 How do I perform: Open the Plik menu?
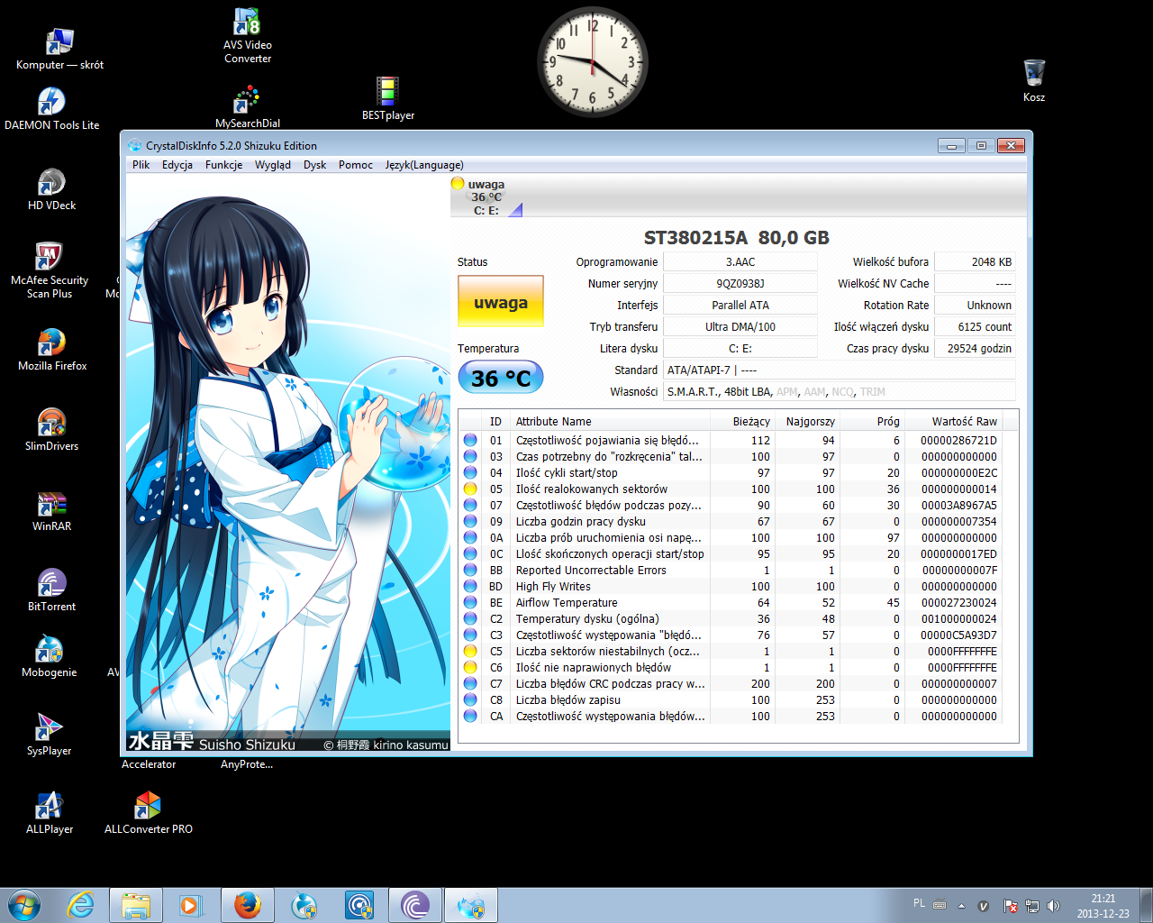point(141,165)
